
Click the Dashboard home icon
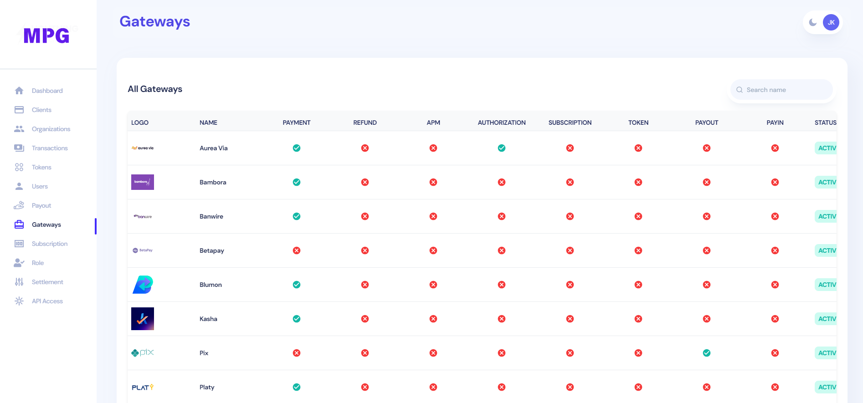[19, 91]
